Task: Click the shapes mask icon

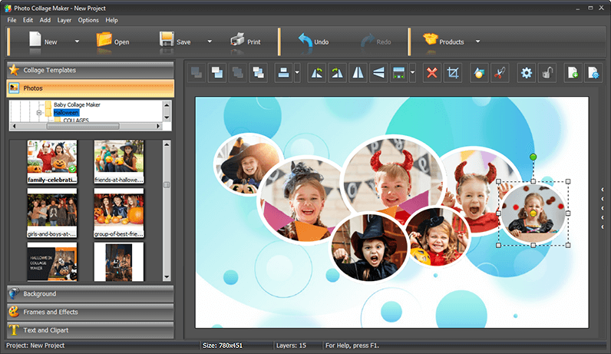Action: [x=479, y=73]
